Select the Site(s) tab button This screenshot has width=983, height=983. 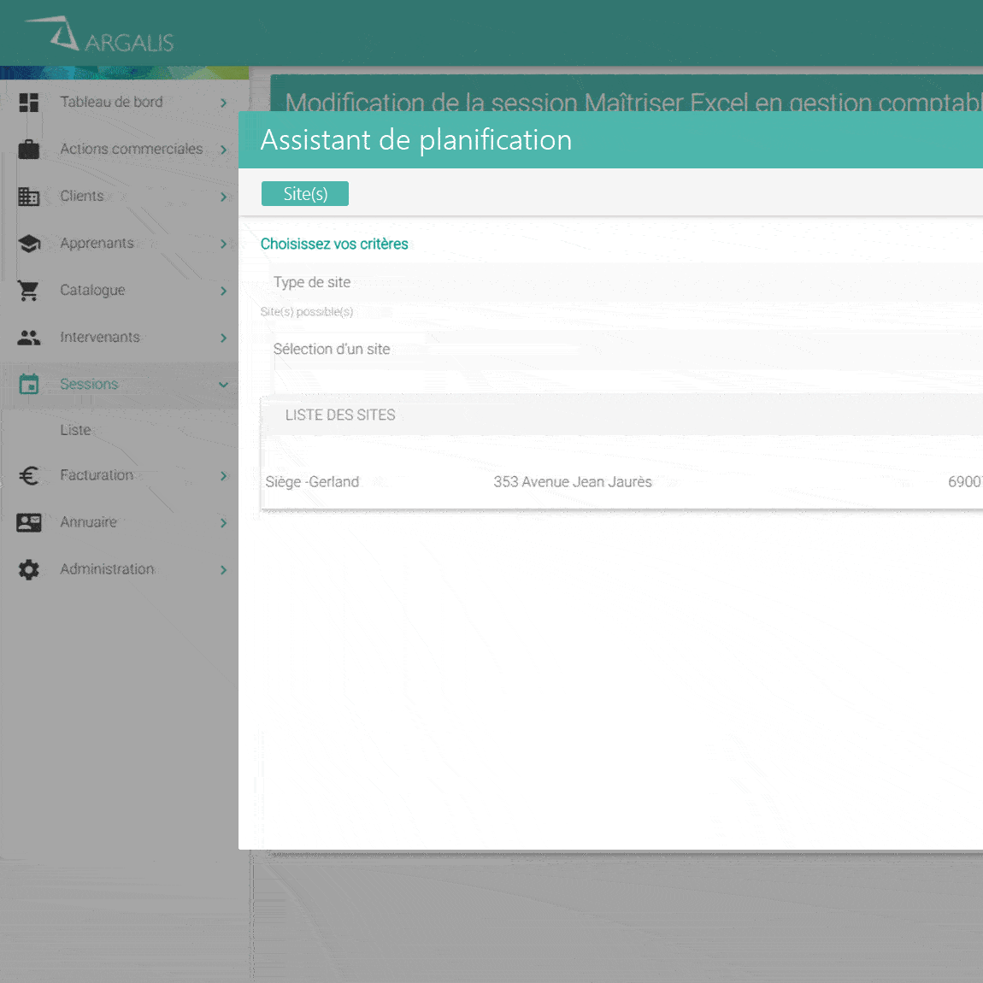(304, 194)
